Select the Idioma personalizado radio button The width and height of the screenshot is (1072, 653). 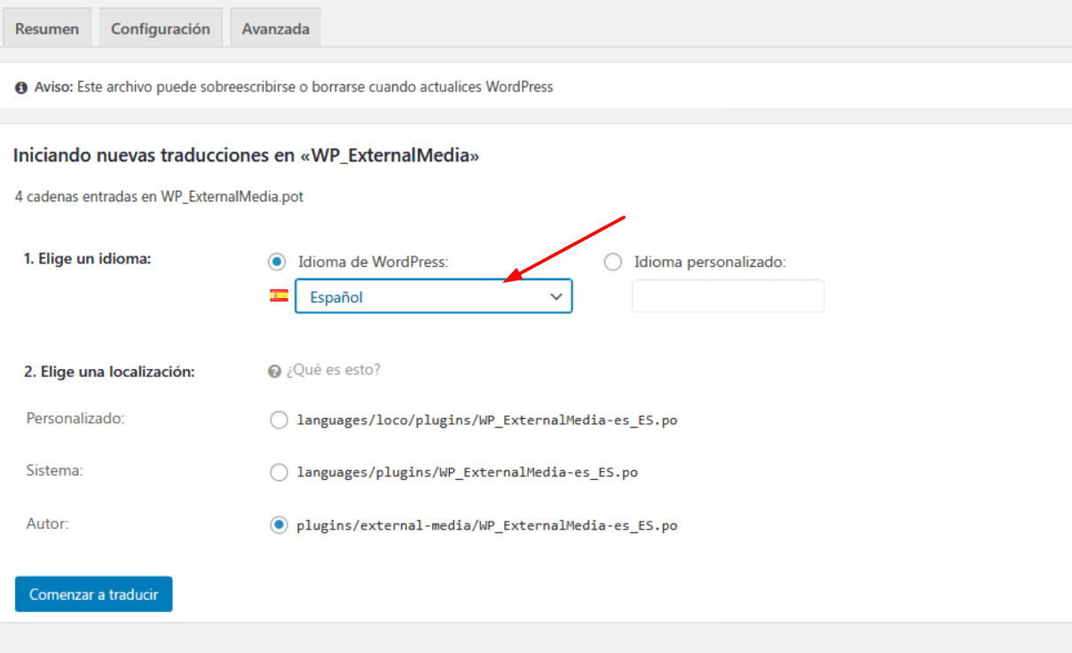pyautogui.click(x=612, y=262)
